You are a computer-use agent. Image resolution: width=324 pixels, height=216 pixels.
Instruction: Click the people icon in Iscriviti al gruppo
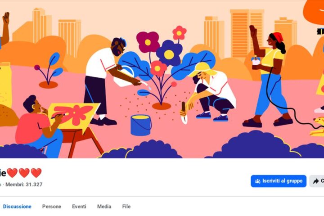point(257,181)
